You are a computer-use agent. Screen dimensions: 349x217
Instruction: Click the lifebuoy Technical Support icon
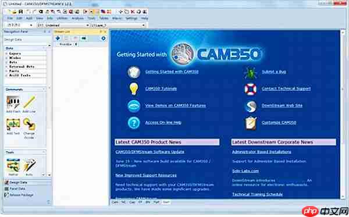point(250,89)
